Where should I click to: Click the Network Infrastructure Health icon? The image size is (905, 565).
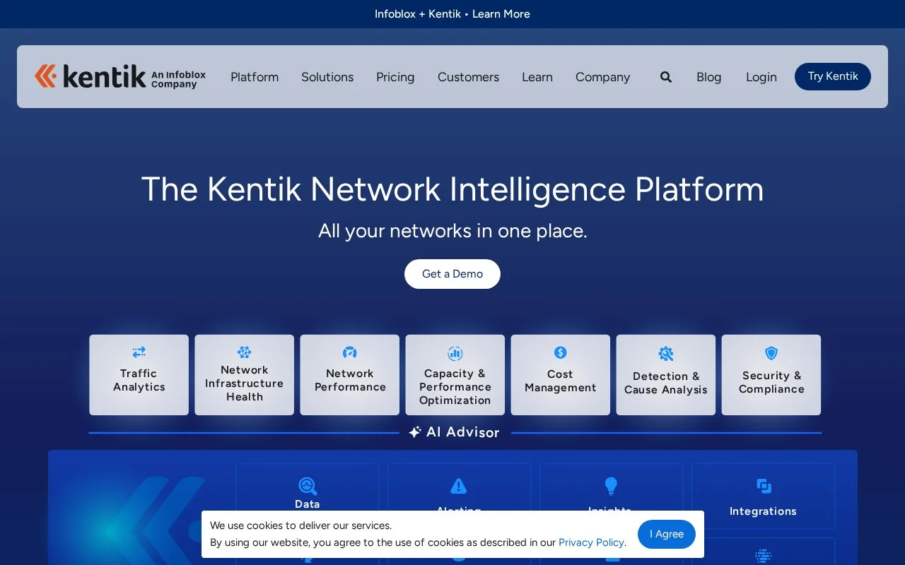click(245, 352)
